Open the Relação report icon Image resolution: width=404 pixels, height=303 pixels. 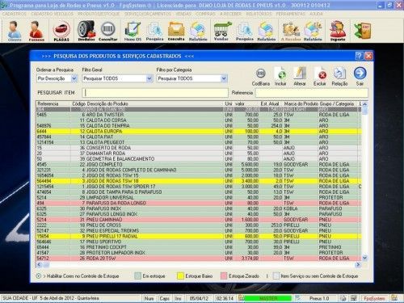pos(339,77)
